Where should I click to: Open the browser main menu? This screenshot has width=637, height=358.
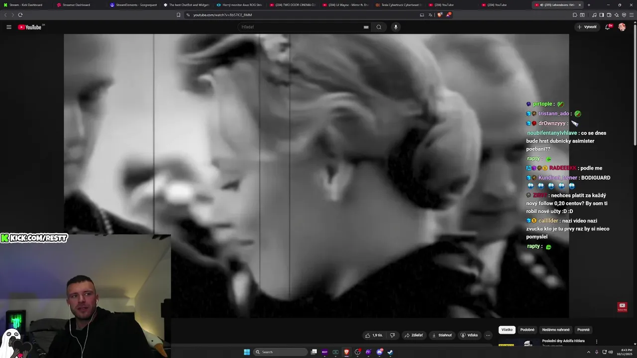(x=632, y=15)
